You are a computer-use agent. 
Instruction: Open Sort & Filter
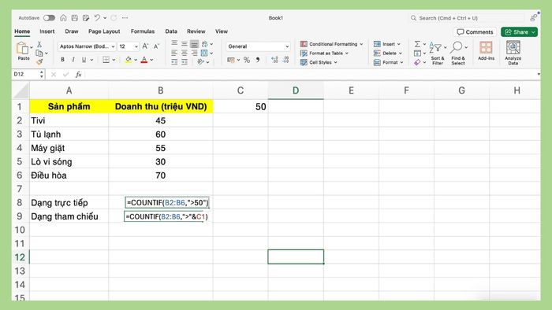click(438, 53)
